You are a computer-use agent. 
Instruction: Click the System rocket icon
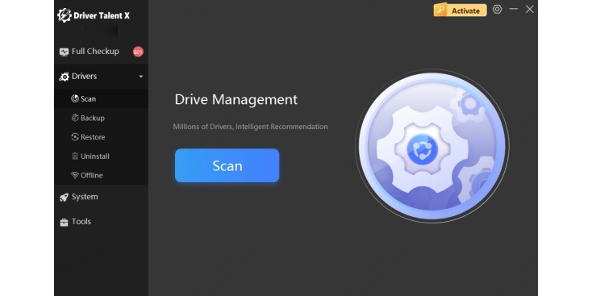[64, 197]
